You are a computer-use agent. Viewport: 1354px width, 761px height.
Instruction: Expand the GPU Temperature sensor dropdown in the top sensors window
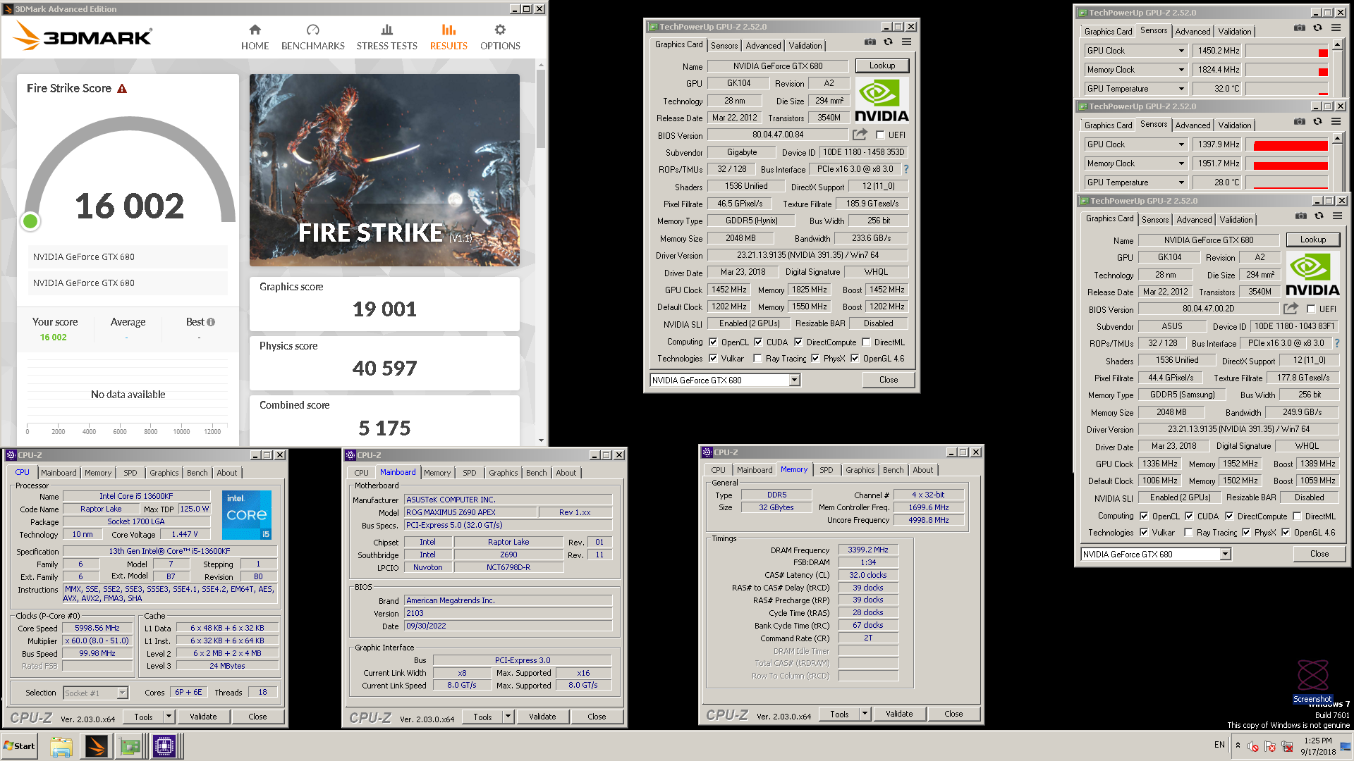coord(1181,89)
